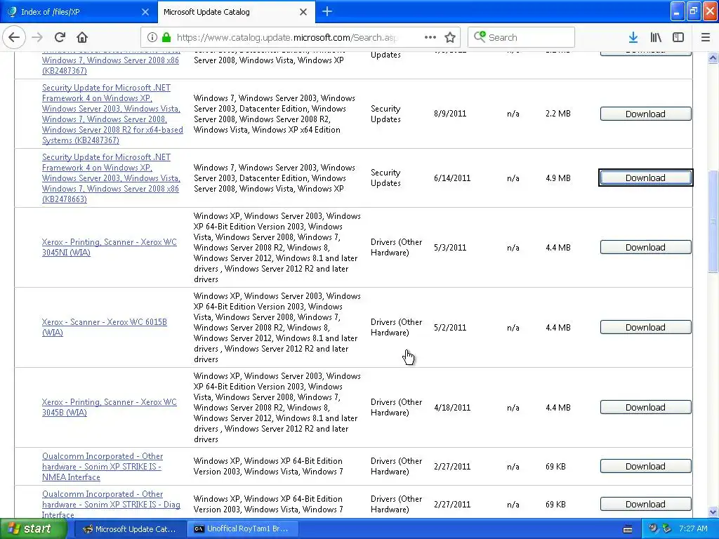Open Xerox Scanner WC 6015B link
This screenshot has height=539, width=719.
105,327
